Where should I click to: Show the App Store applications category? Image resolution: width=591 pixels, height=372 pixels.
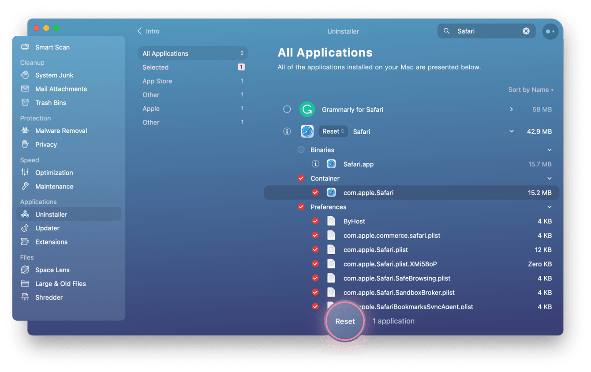157,81
